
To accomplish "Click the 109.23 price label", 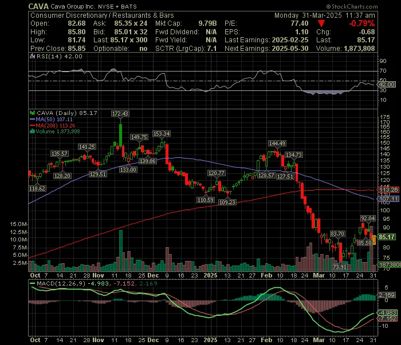I will (227, 202).
